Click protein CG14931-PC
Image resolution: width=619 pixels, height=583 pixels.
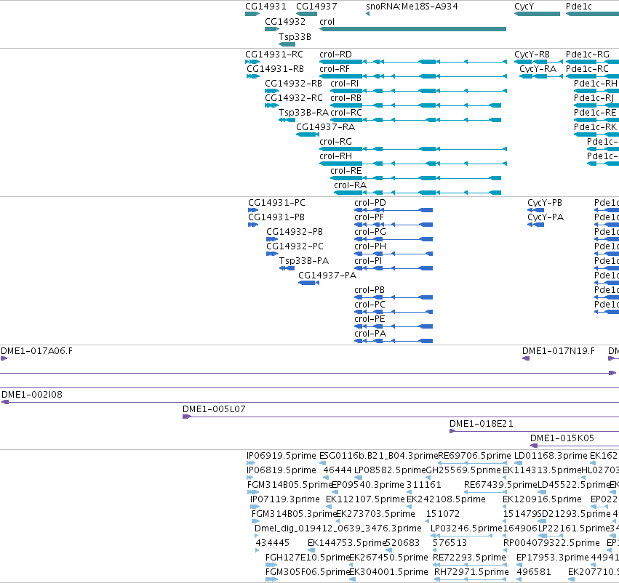tap(253, 210)
